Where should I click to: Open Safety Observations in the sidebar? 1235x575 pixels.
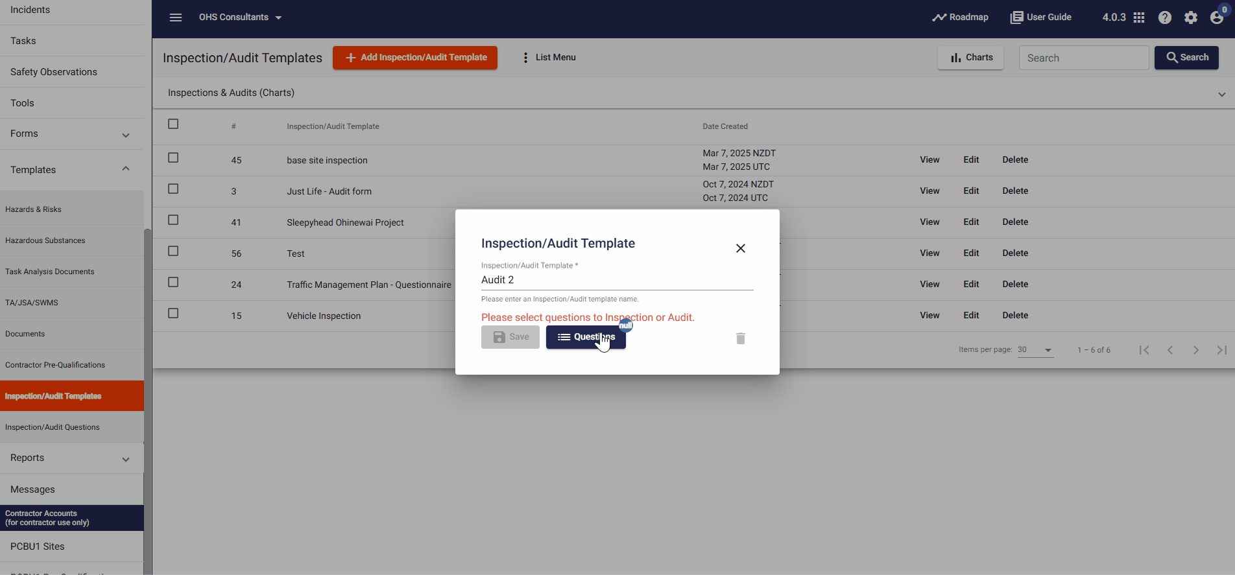(72, 72)
